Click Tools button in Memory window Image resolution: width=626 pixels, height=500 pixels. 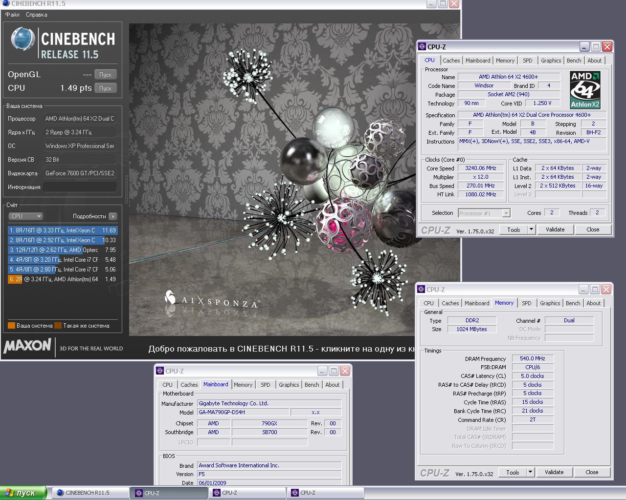(513, 472)
